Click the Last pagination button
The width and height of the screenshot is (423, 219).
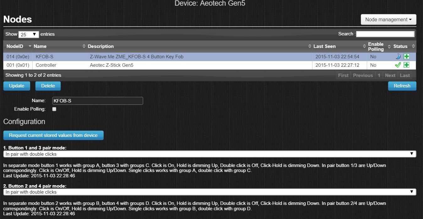tap(405, 75)
